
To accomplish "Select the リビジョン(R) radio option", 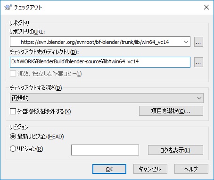I will [x=13, y=149].
